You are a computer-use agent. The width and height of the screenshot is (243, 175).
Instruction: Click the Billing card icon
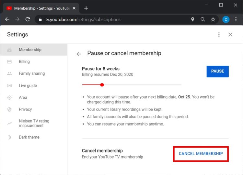9,62
